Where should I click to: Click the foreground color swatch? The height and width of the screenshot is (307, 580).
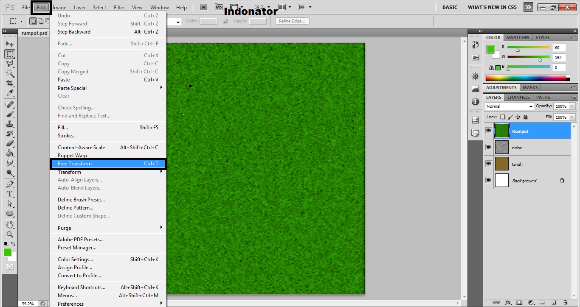pos(7,252)
